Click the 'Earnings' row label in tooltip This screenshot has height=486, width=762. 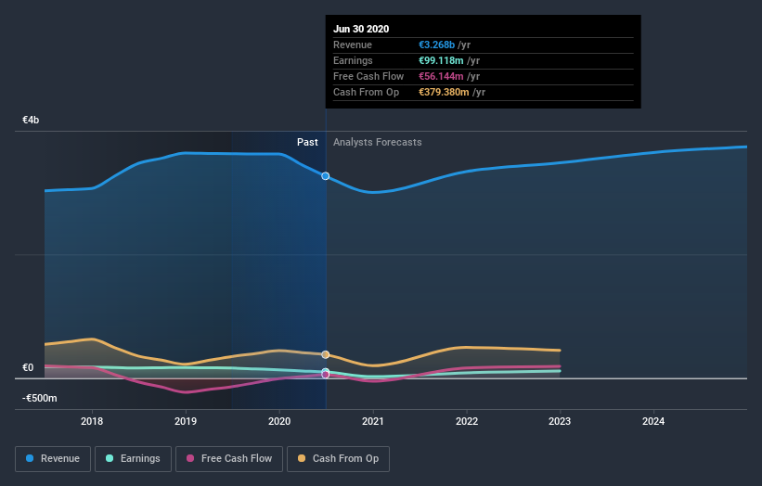tap(353, 60)
